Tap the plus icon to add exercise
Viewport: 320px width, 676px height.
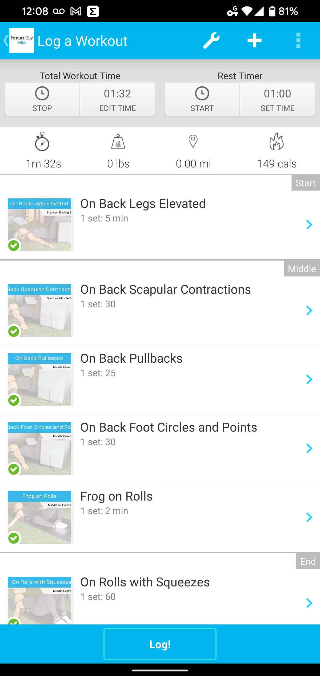click(x=254, y=41)
